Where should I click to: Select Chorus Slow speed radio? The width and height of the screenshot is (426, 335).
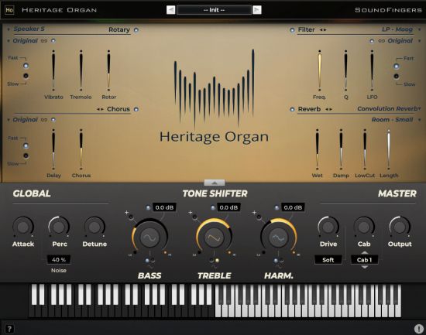click(x=26, y=156)
